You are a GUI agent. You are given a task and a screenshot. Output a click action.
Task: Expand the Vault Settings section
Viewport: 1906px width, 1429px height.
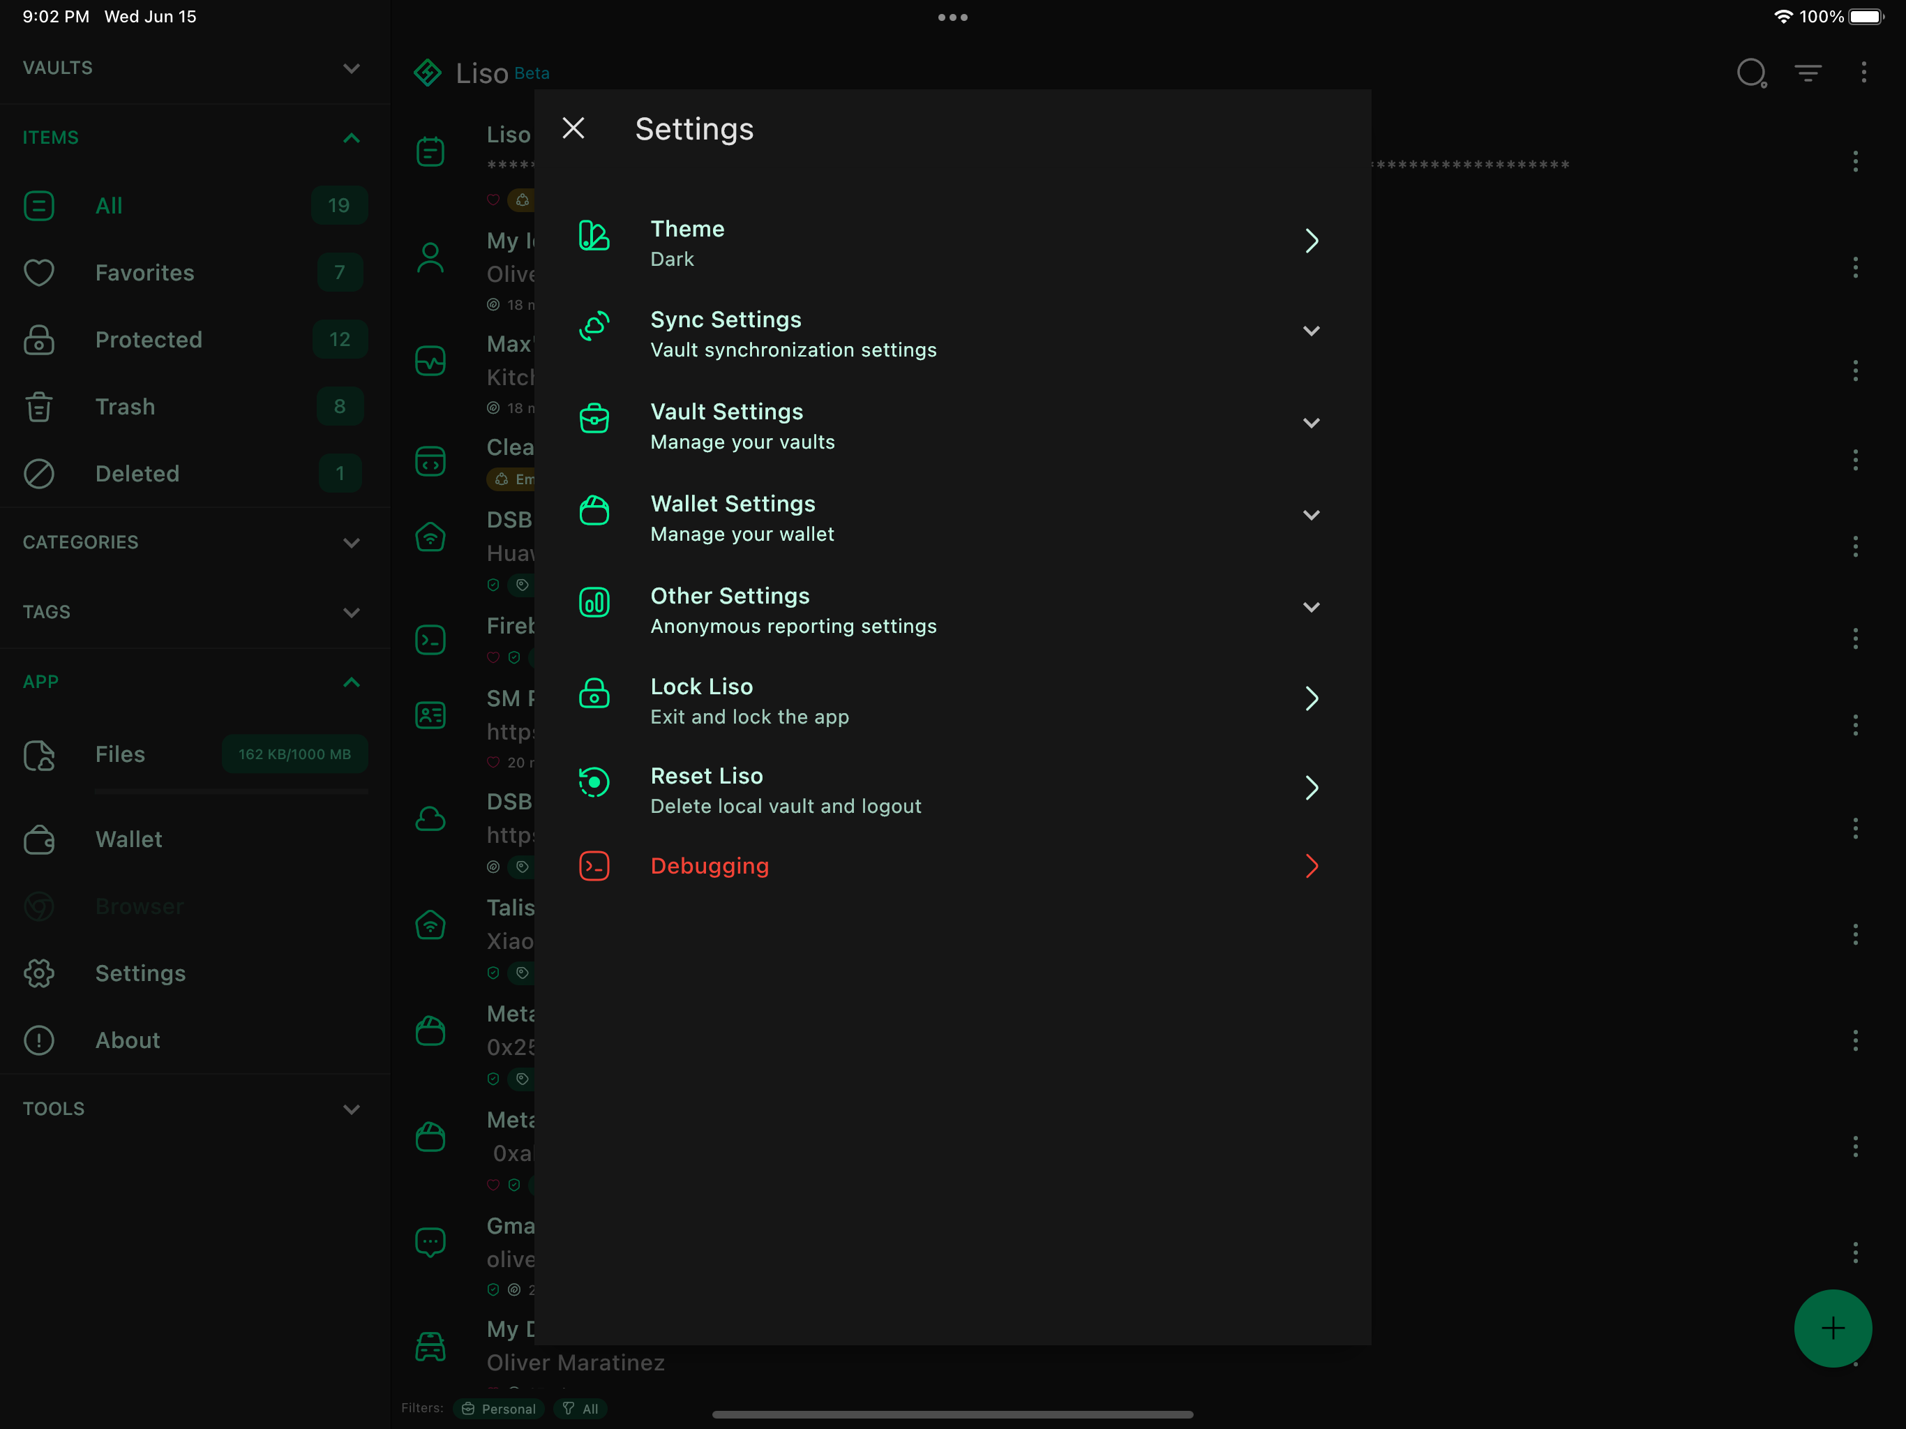(x=1312, y=423)
